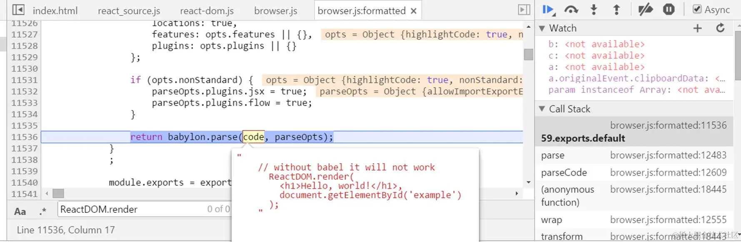741x242 pixels.
Task: Step into next function call
Action: coord(594,10)
